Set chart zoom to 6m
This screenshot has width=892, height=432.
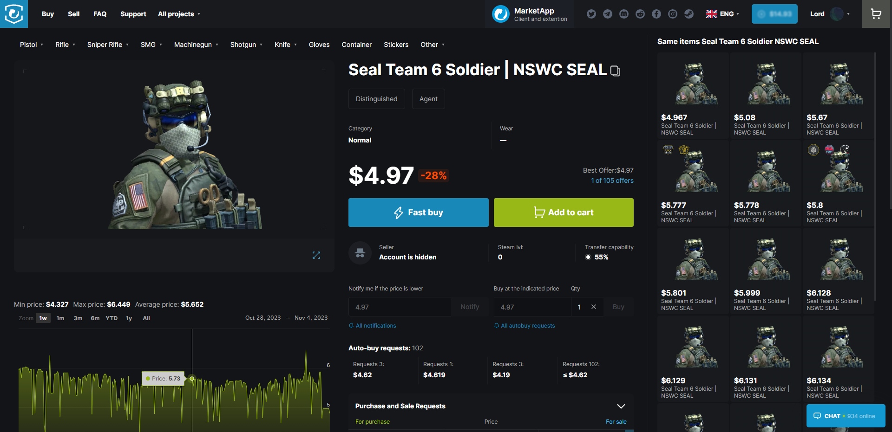[95, 318]
